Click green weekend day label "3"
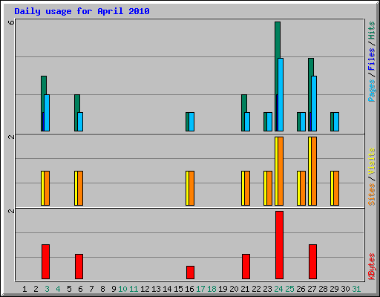The width and height of the screenshot is (380, 297). point(47,289)
